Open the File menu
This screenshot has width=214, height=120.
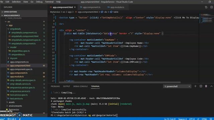click(x=1, y=2)
